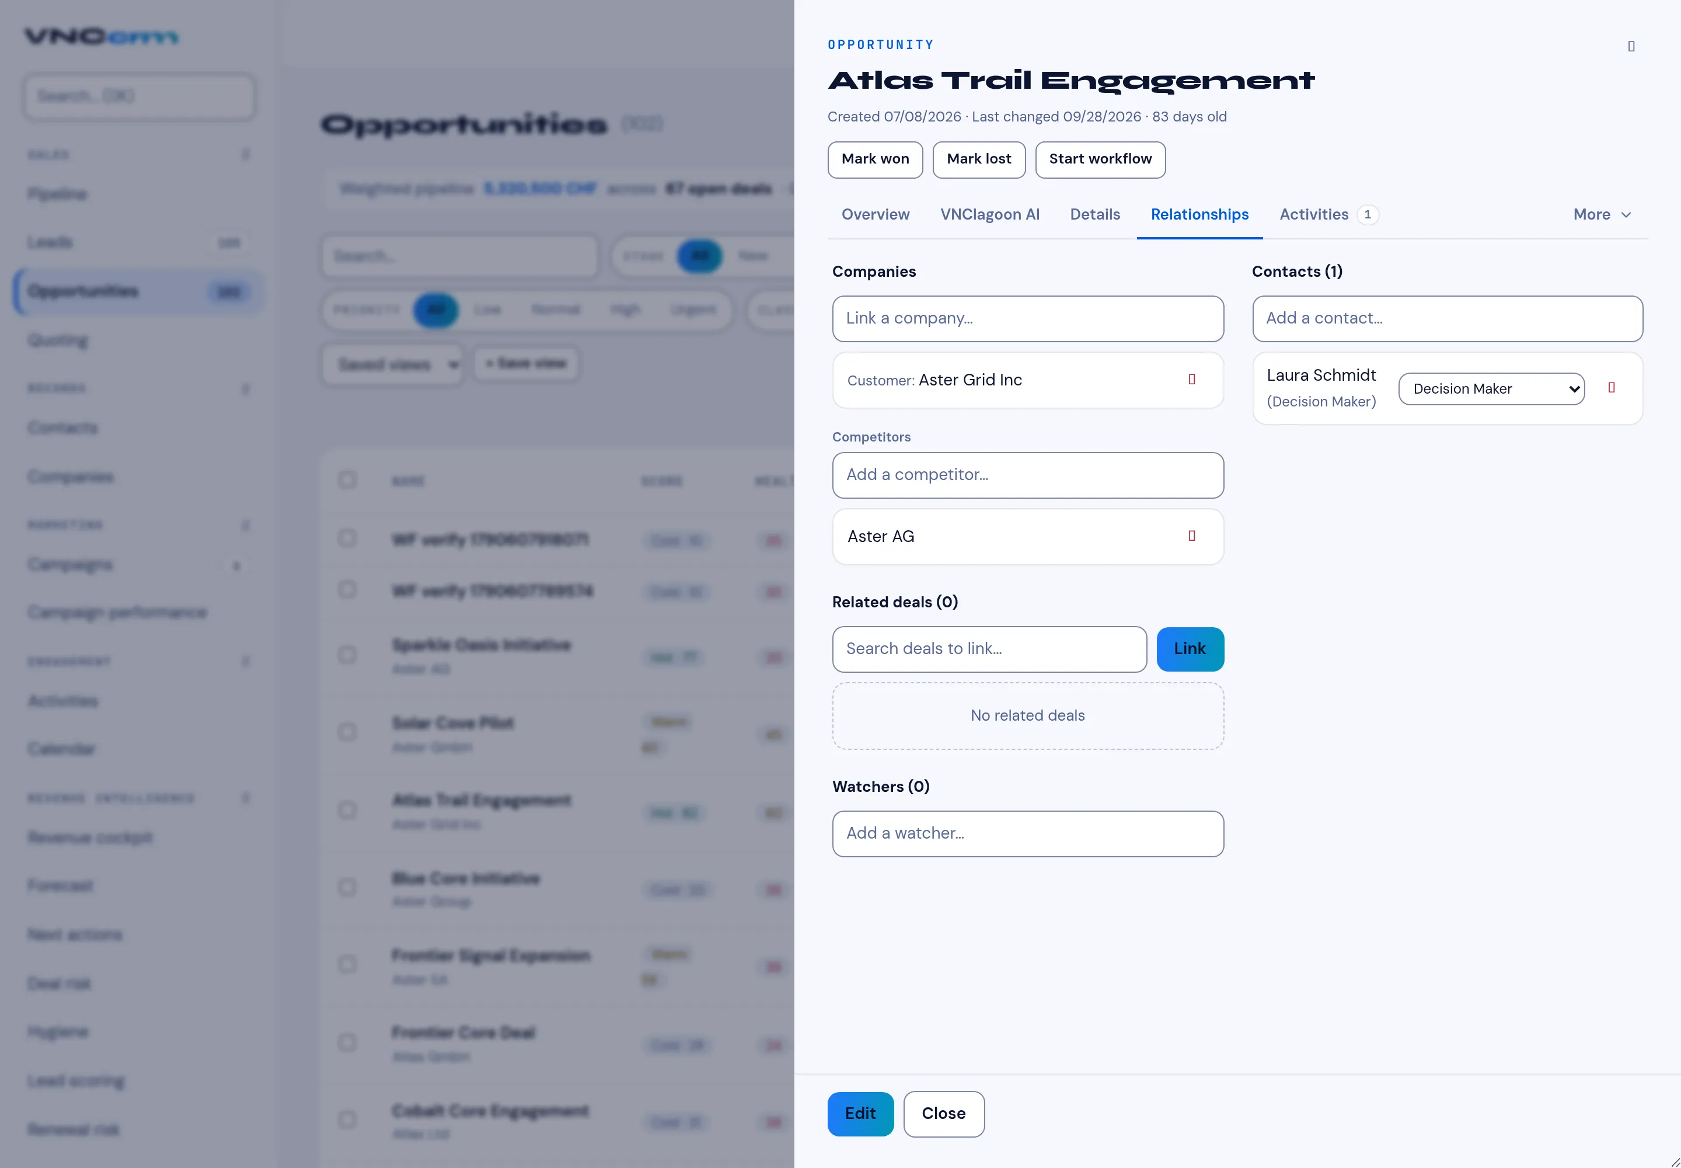Open the Details tab
This screenshot has height=1168, width=1681.
coord(1094,214)
